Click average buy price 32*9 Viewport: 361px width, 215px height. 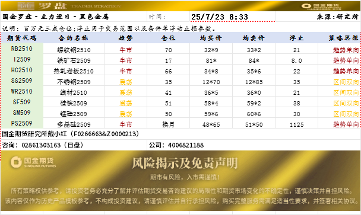(211, 50)
